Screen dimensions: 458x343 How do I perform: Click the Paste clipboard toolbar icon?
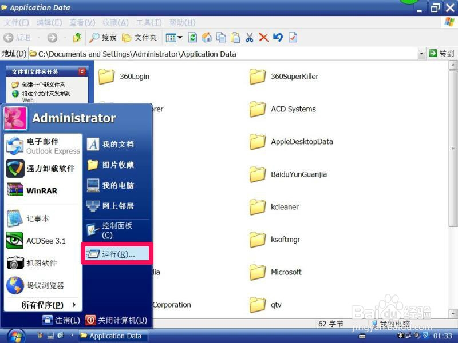pyautogui.click(x=235, y=37)
